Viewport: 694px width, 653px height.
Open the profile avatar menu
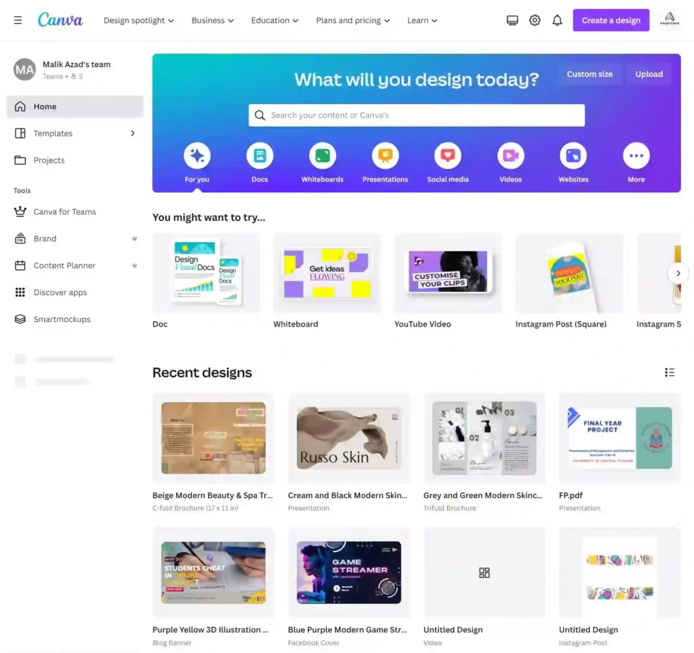point(670,20)
